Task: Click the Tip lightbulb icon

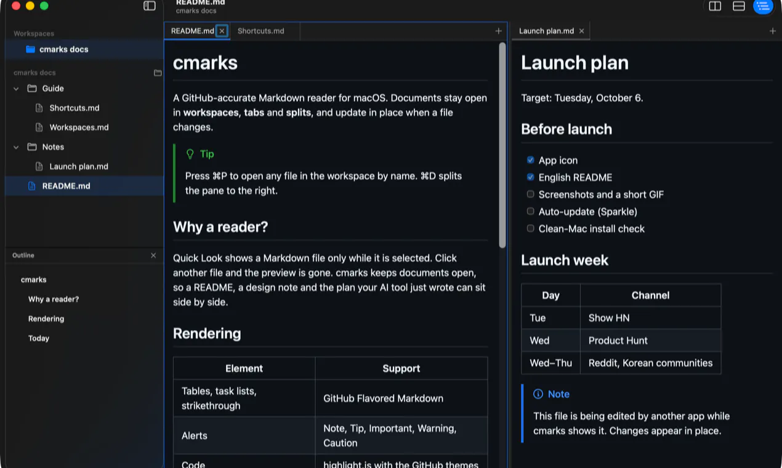Action: click(x=190, y=154)
